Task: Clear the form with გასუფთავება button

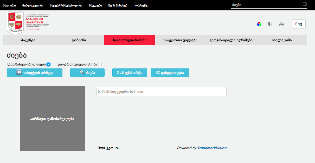Action: pyautogui.click(x=170, y=73)
